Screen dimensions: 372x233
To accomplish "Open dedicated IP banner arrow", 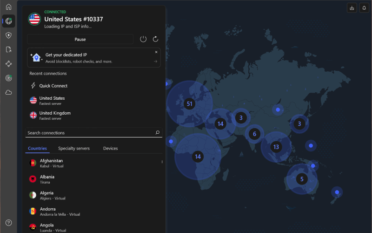I will click(x=156, y=61).
